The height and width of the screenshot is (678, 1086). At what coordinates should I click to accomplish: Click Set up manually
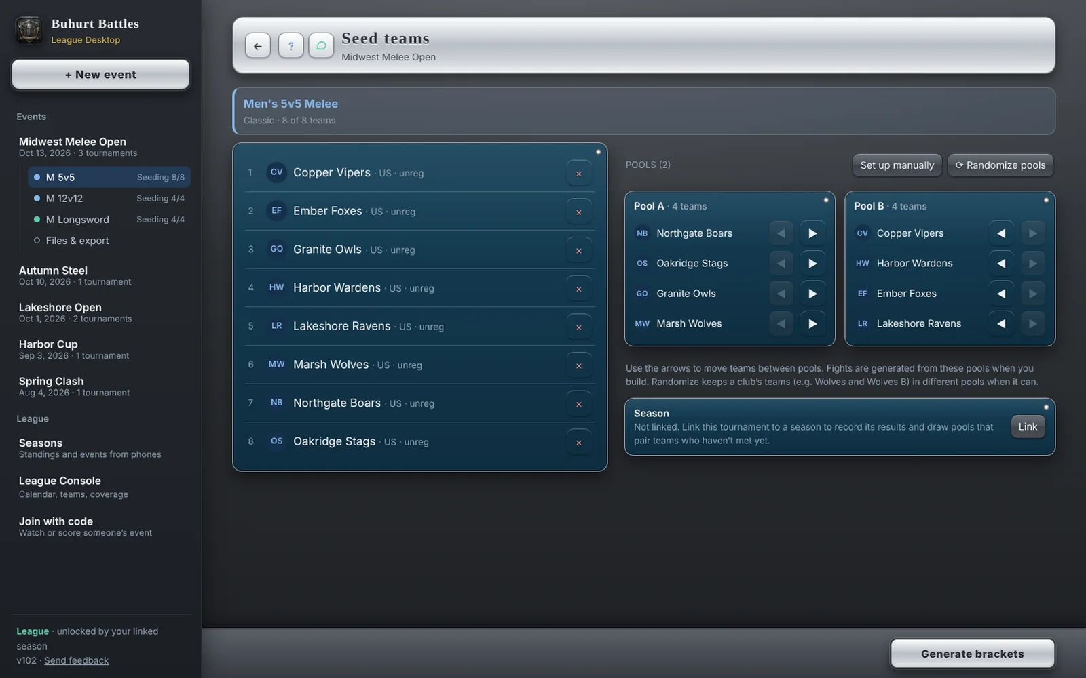897,165
